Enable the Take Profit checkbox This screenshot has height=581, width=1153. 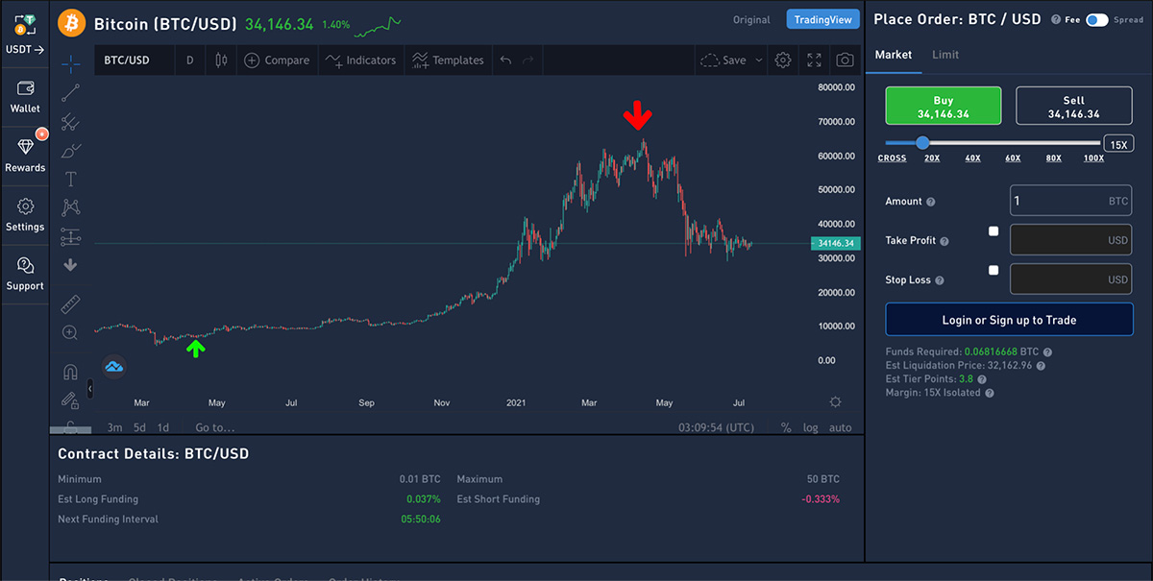coord(994,231)
